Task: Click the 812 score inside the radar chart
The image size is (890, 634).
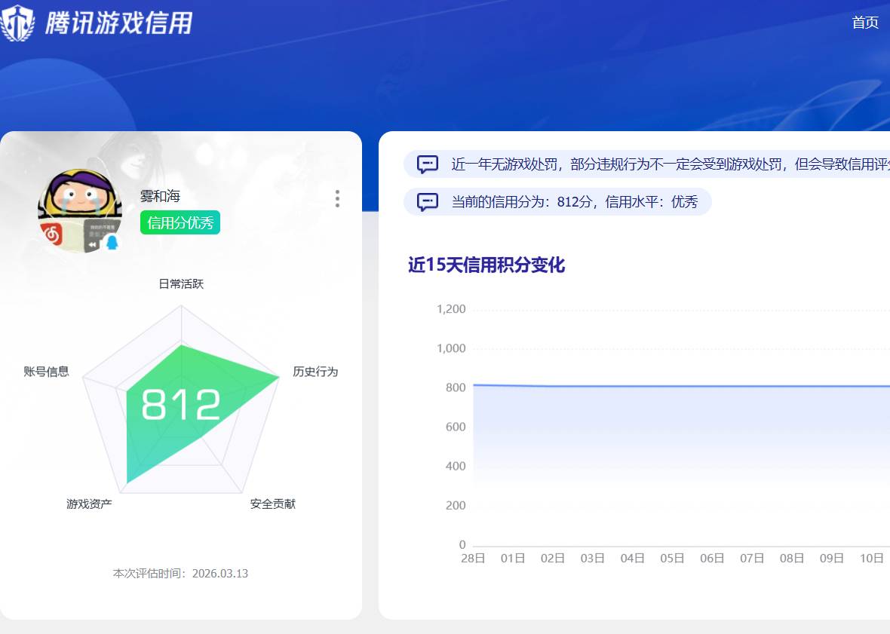Action: click(x=183, y=404)
